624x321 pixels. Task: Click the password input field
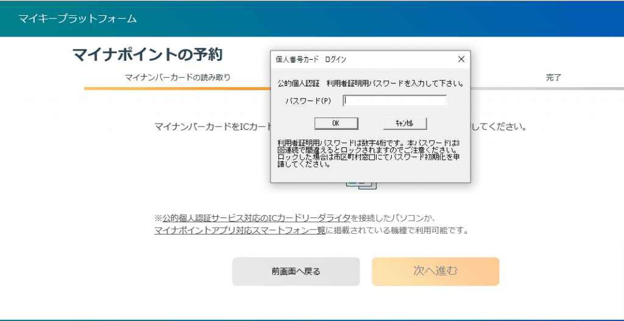395,101
